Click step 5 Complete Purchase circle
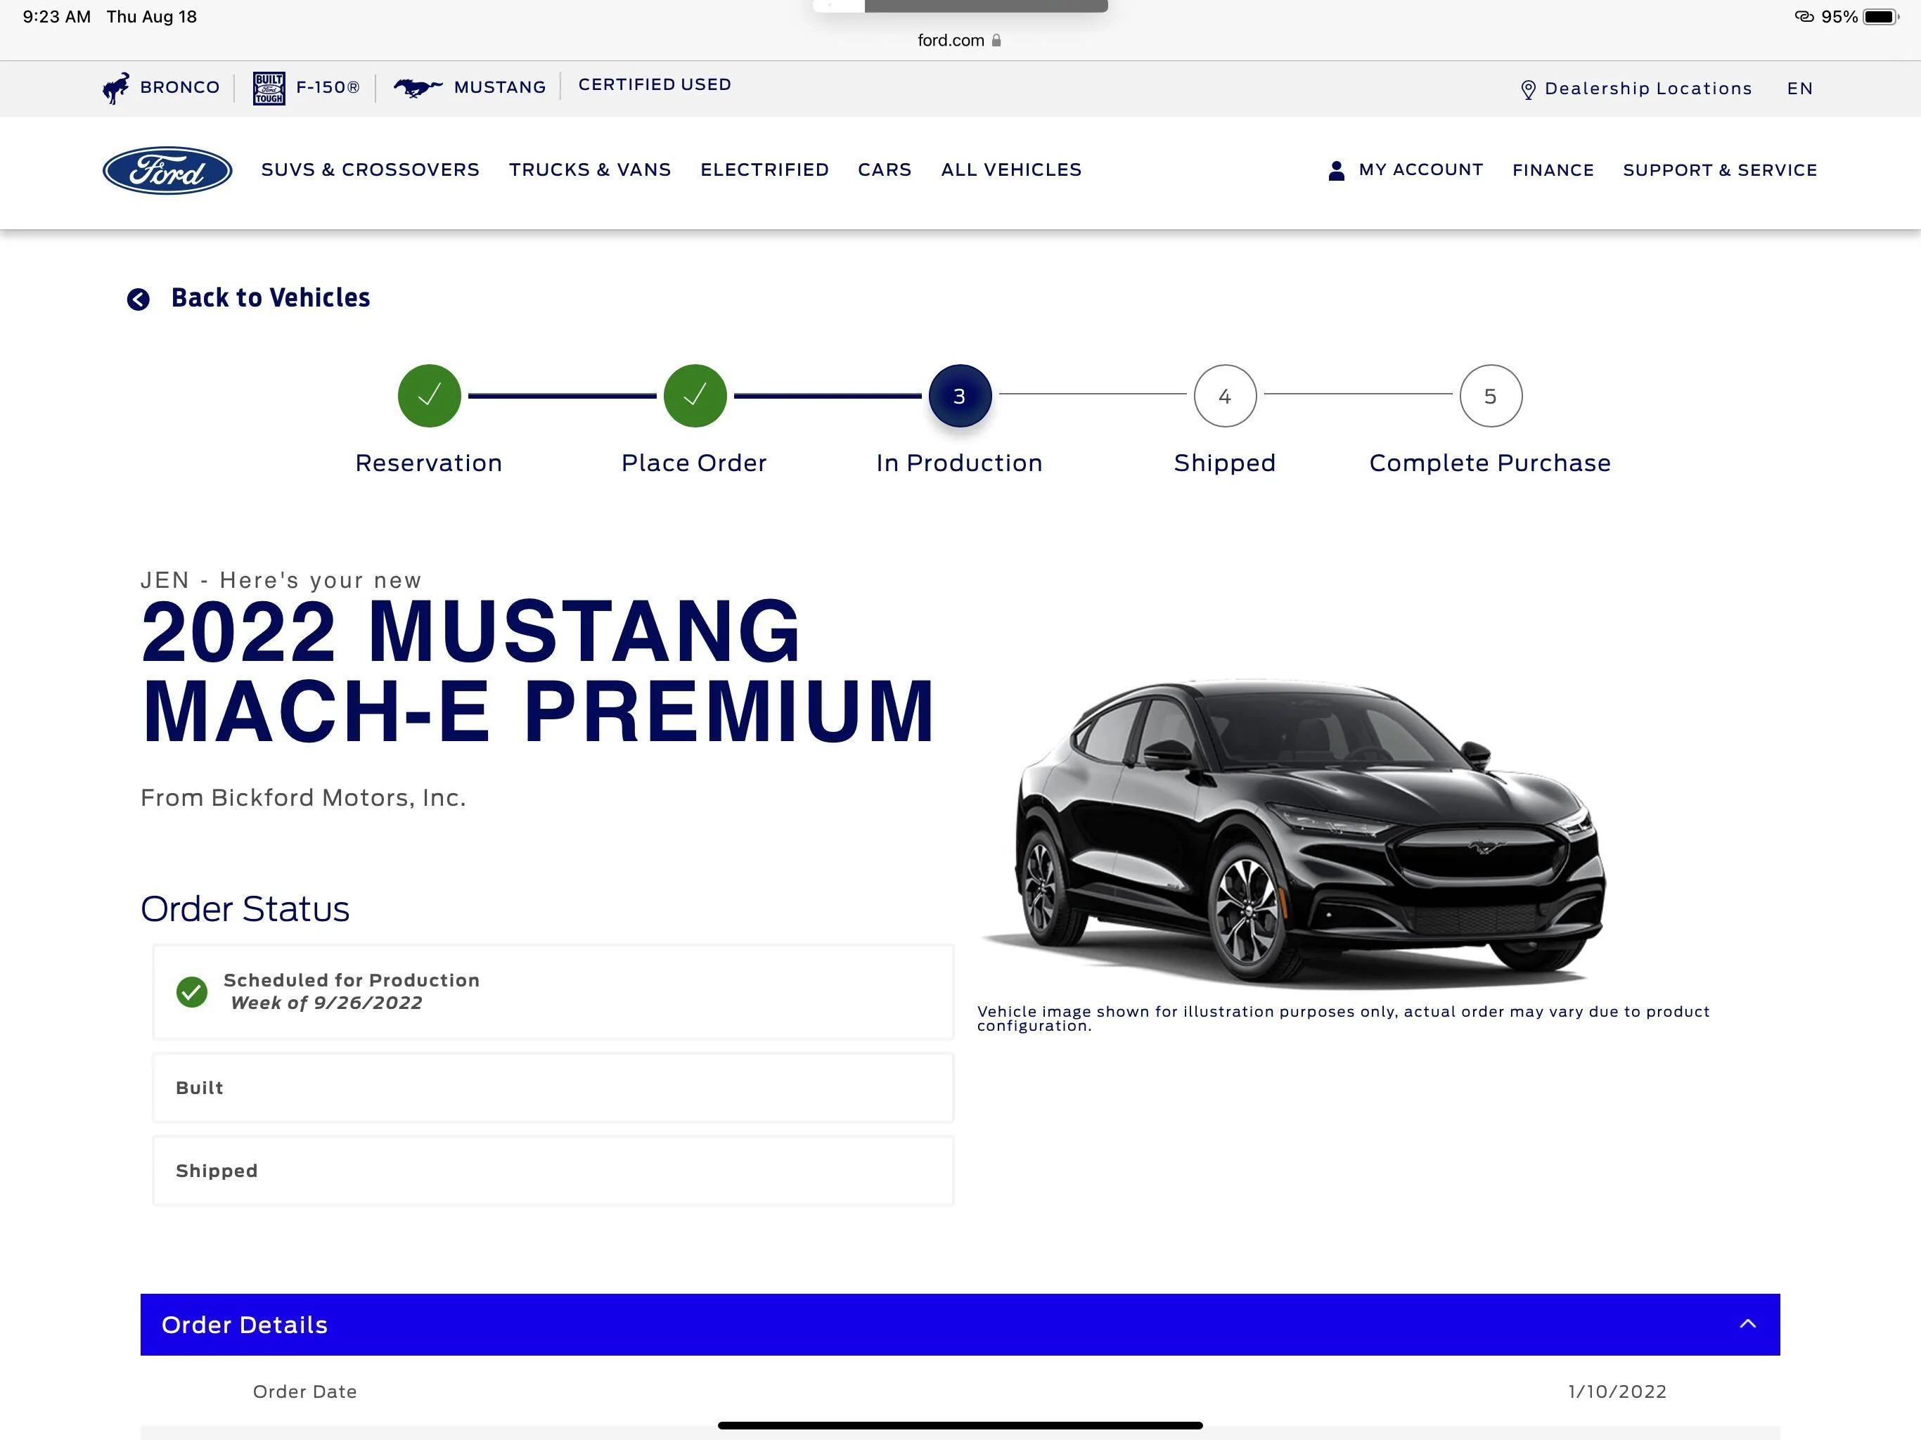The height and width of the screenshot is (1440, 1921). coord(1491,396)
